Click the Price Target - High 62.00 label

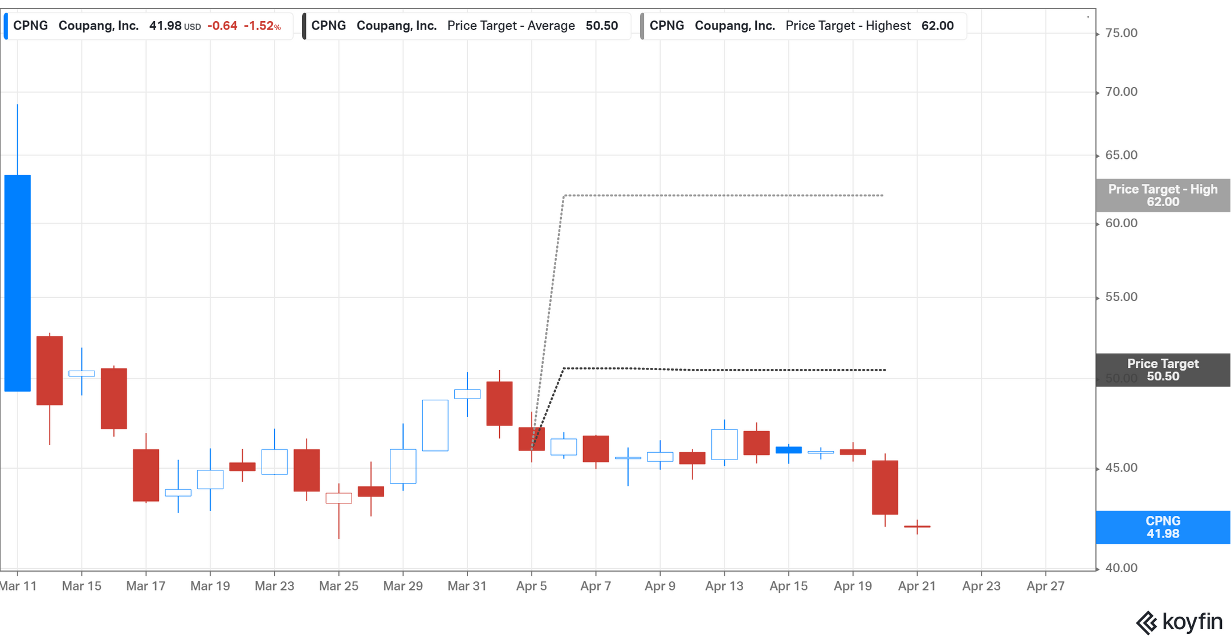coord(1163,195)
